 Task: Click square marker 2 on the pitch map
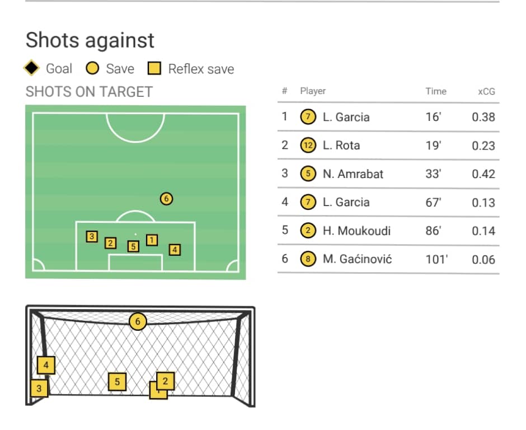tap(110, 242)
